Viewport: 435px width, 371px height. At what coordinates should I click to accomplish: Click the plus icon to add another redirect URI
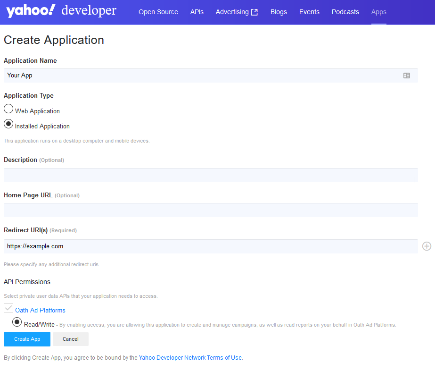point(427,246)
